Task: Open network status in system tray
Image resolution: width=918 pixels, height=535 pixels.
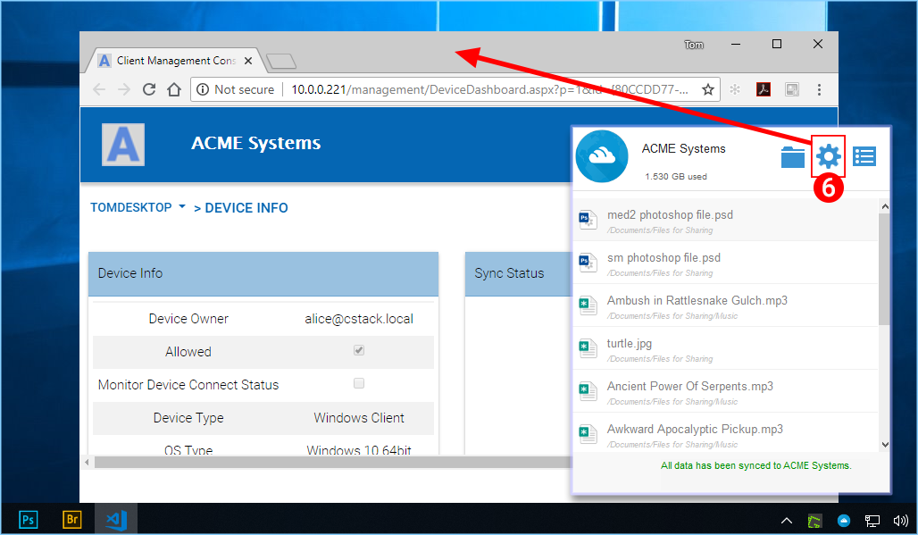Action: [872, 521]
